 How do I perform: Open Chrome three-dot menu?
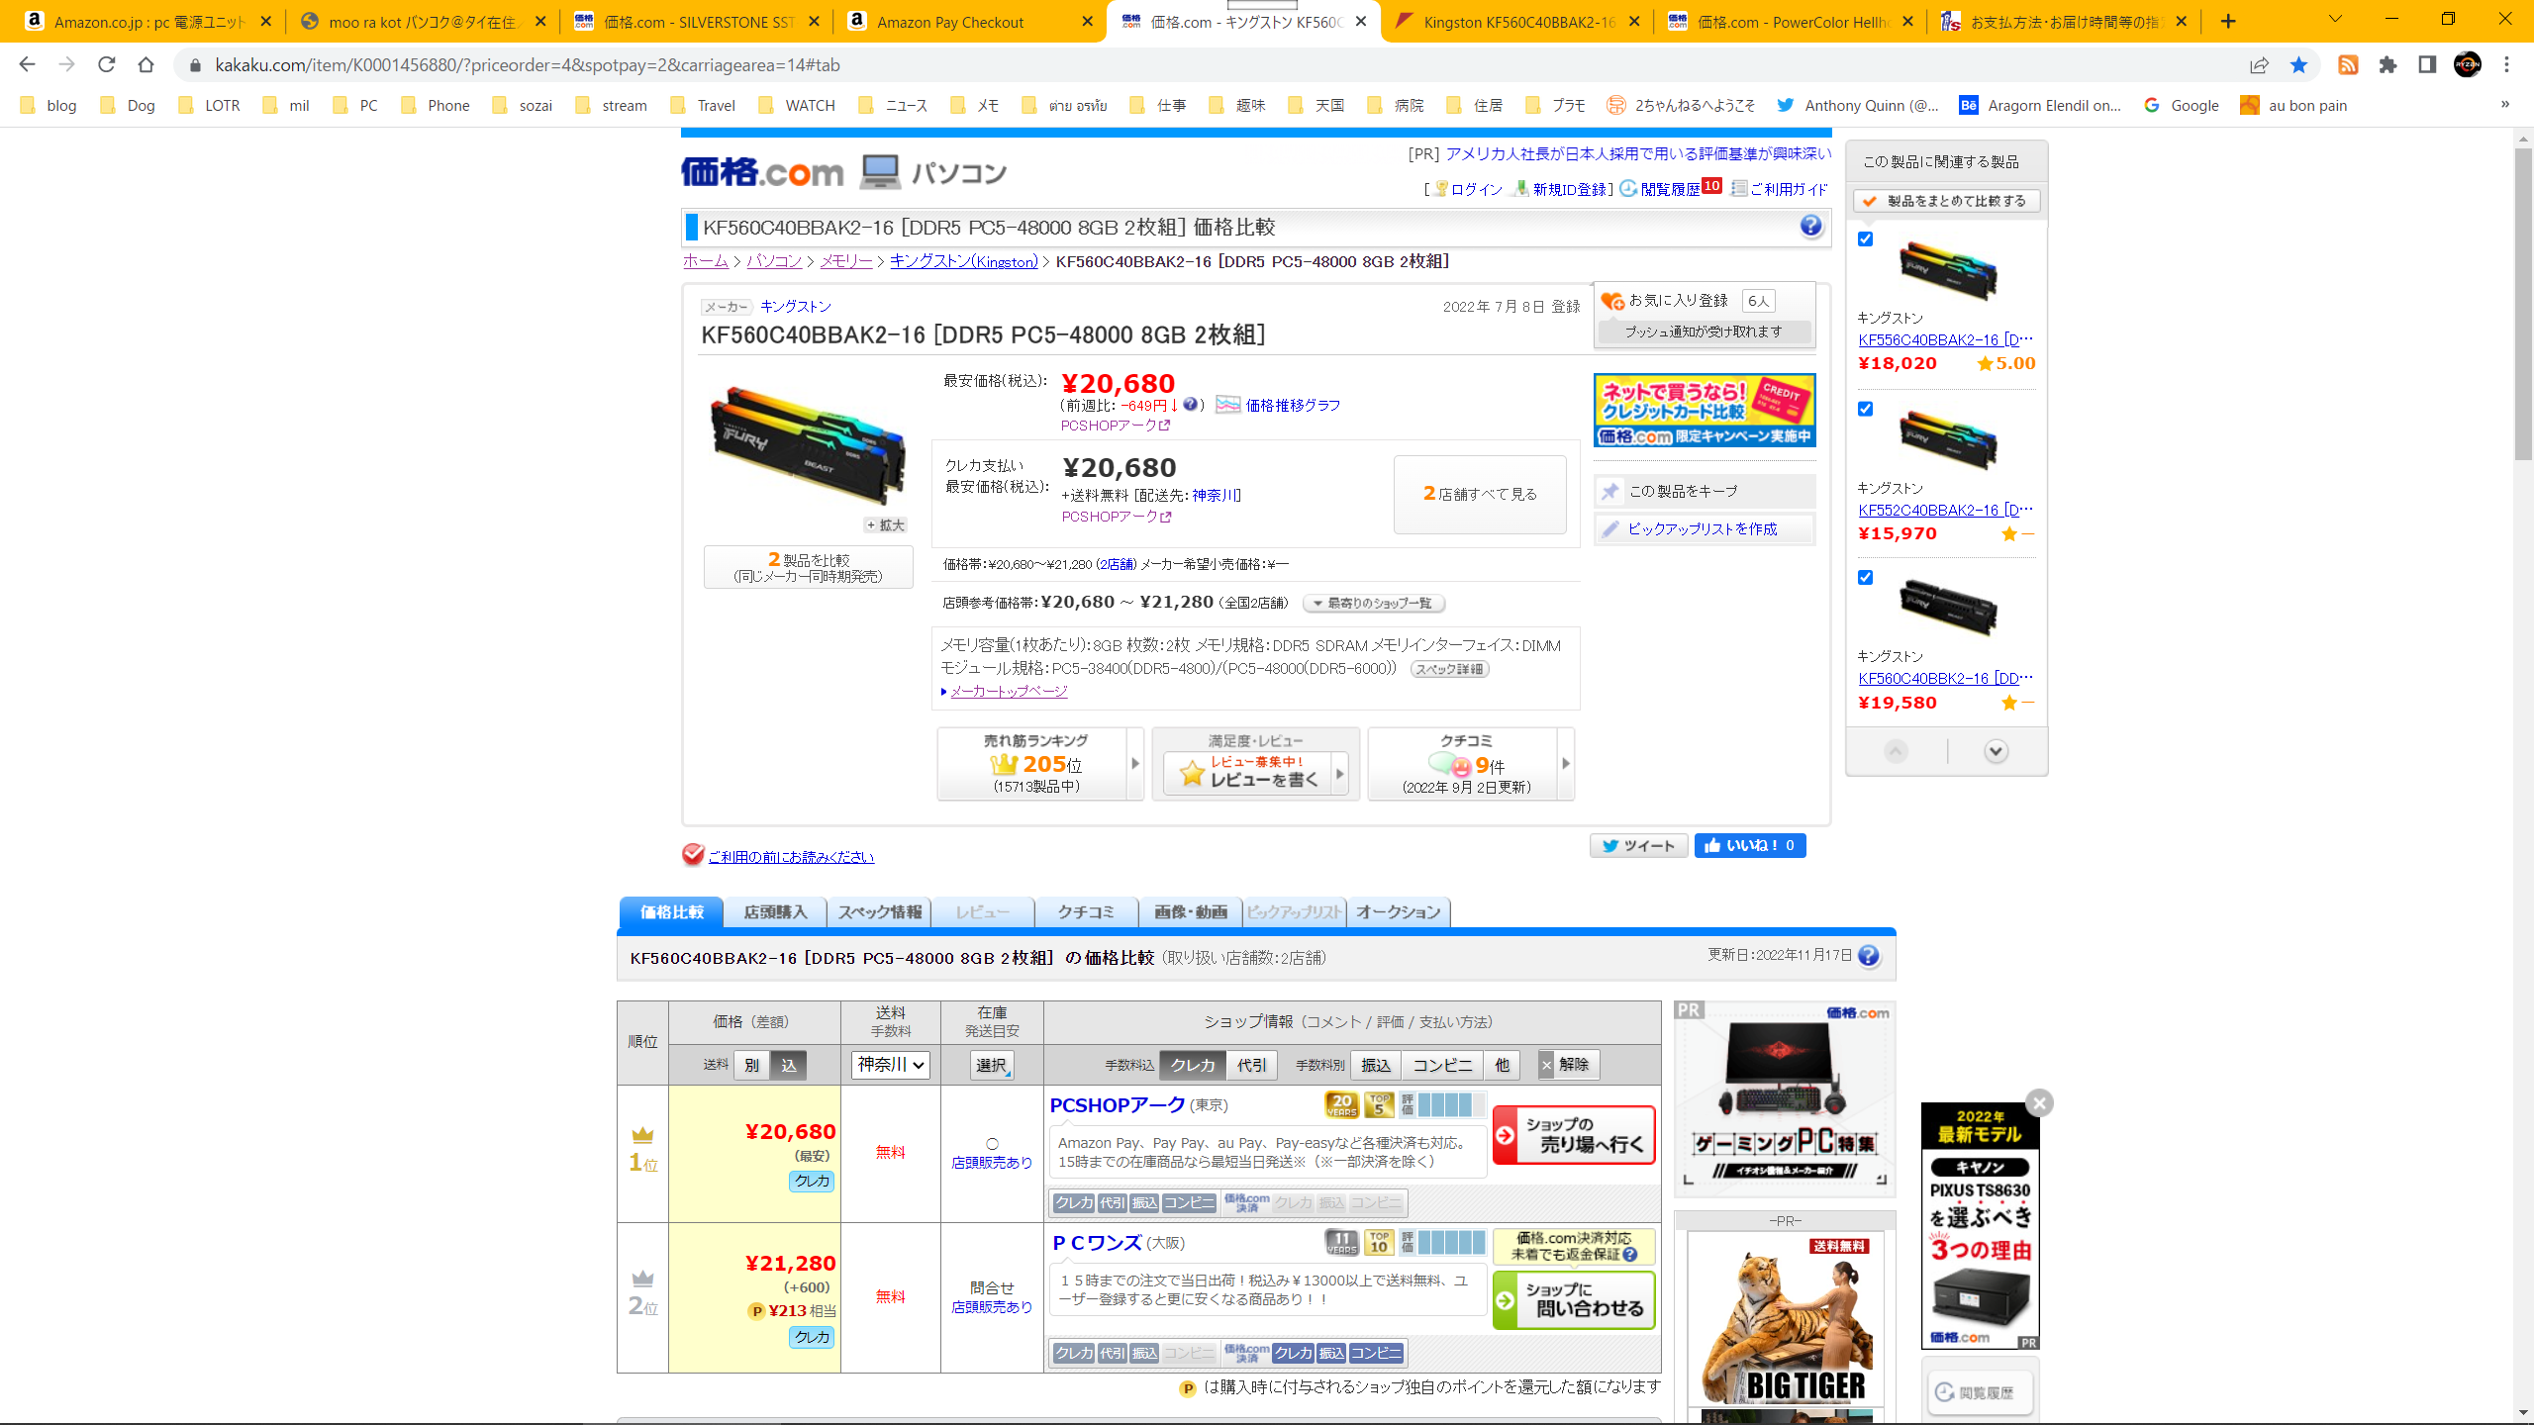click(x=2506, y=64)
